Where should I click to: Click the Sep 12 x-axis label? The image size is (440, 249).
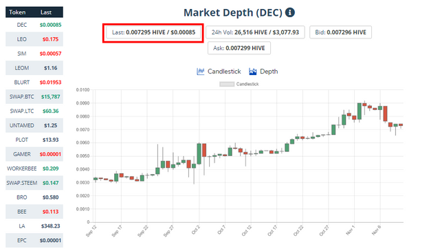point(91,230)
